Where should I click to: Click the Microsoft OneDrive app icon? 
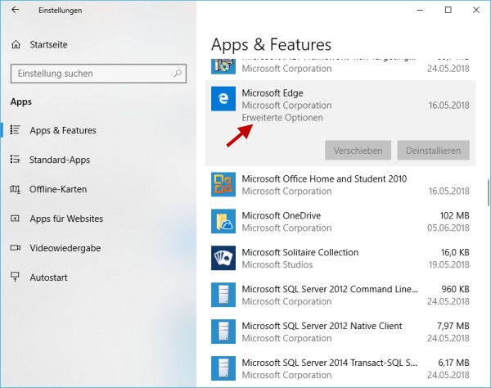click(223, 221)
